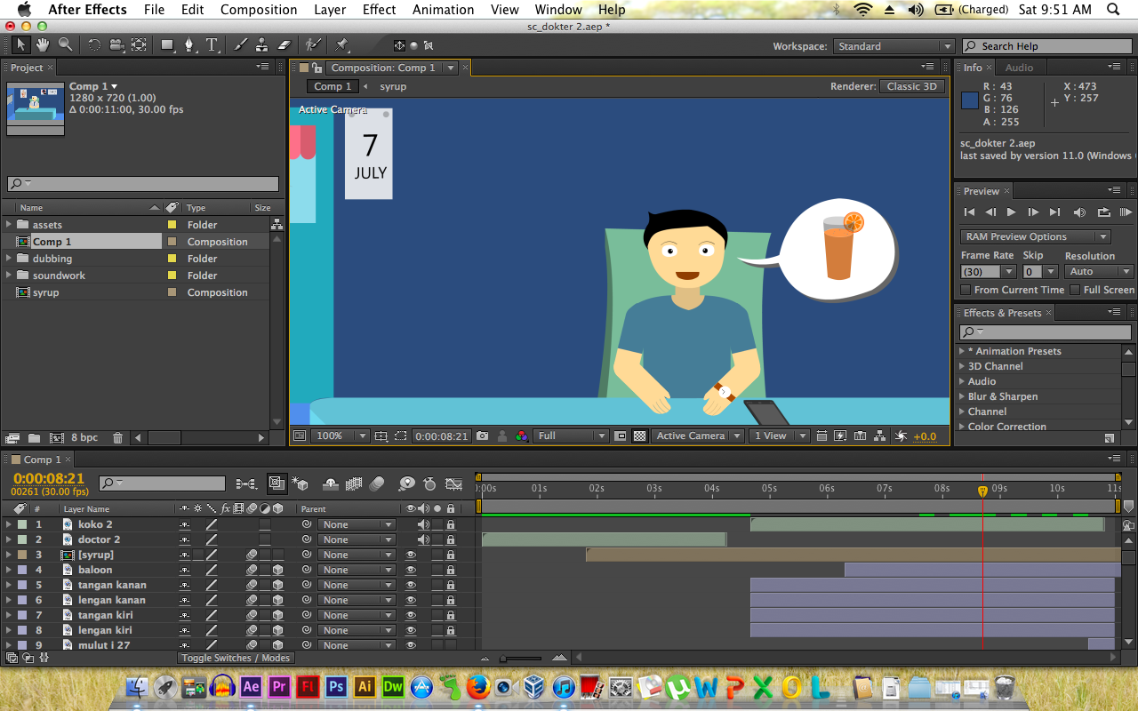Click the current time indicator on timeline ruler
Screen dimensions: 1138x711
point(982,491)
